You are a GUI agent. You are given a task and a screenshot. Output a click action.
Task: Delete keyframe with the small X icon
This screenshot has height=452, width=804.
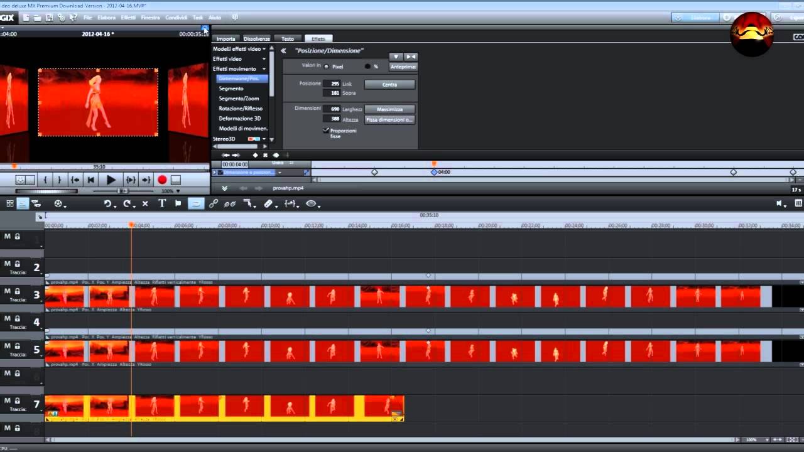pyautogui.click(x=265, y=155)
